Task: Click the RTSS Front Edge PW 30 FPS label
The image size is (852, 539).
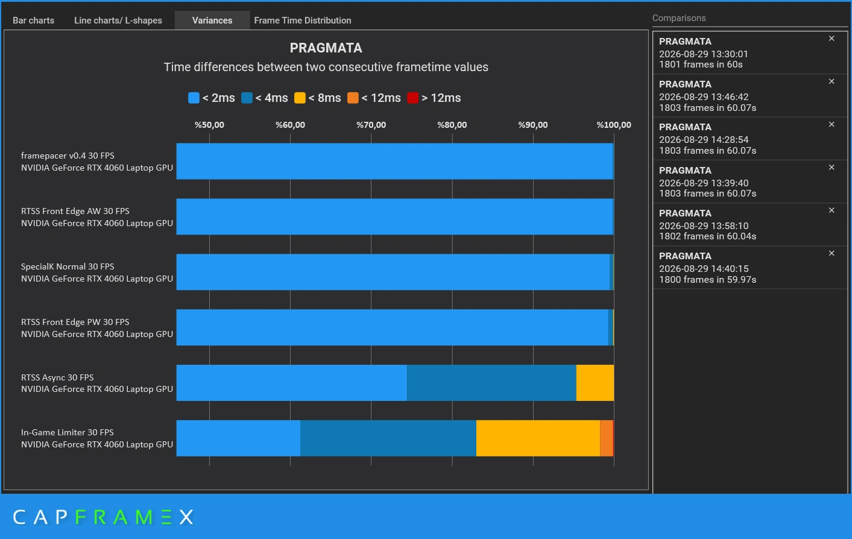Action: click(75, 322)
